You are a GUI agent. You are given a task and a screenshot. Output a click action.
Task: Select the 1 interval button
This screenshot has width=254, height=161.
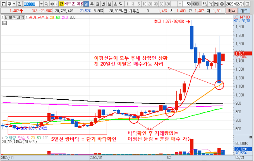click(127, 4)
